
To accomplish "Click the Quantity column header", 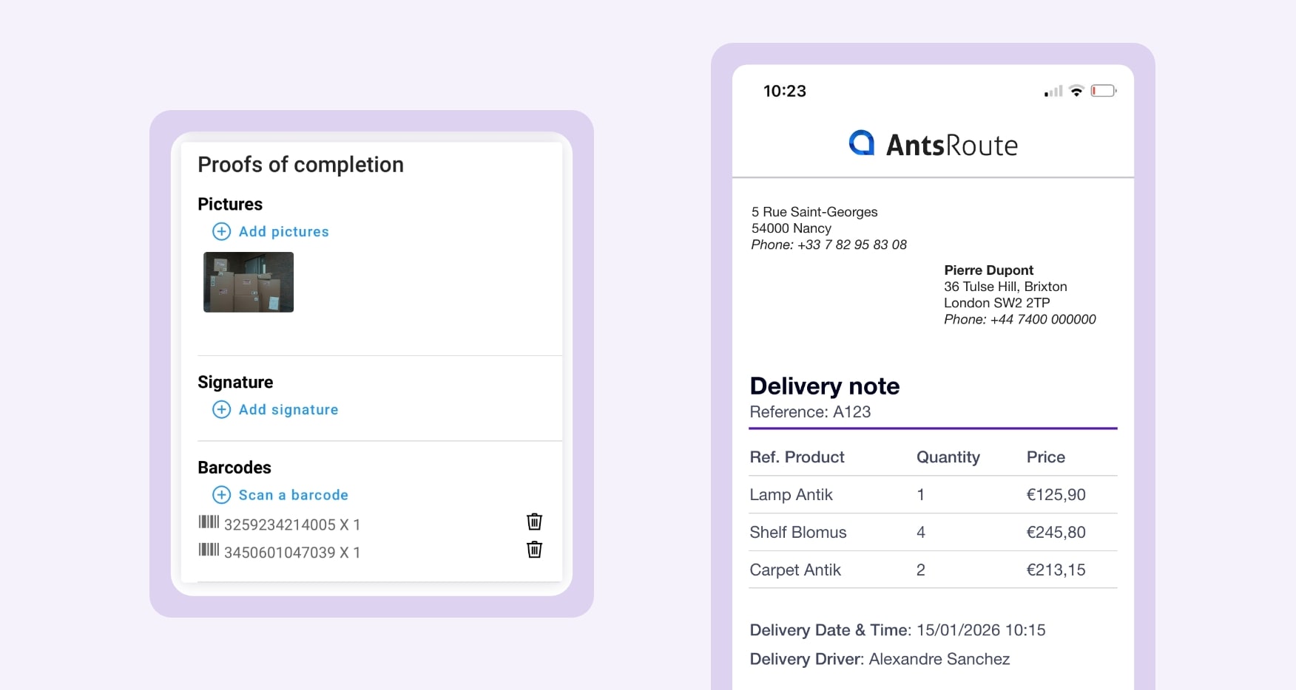I will click(948, 457).
